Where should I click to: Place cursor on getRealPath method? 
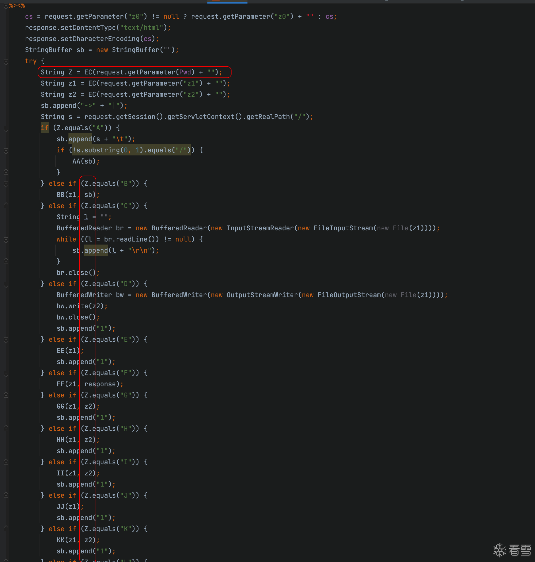pos(268,117)
